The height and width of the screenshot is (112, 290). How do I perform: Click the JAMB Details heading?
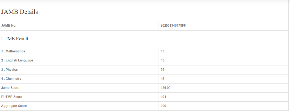coord(20,12)
